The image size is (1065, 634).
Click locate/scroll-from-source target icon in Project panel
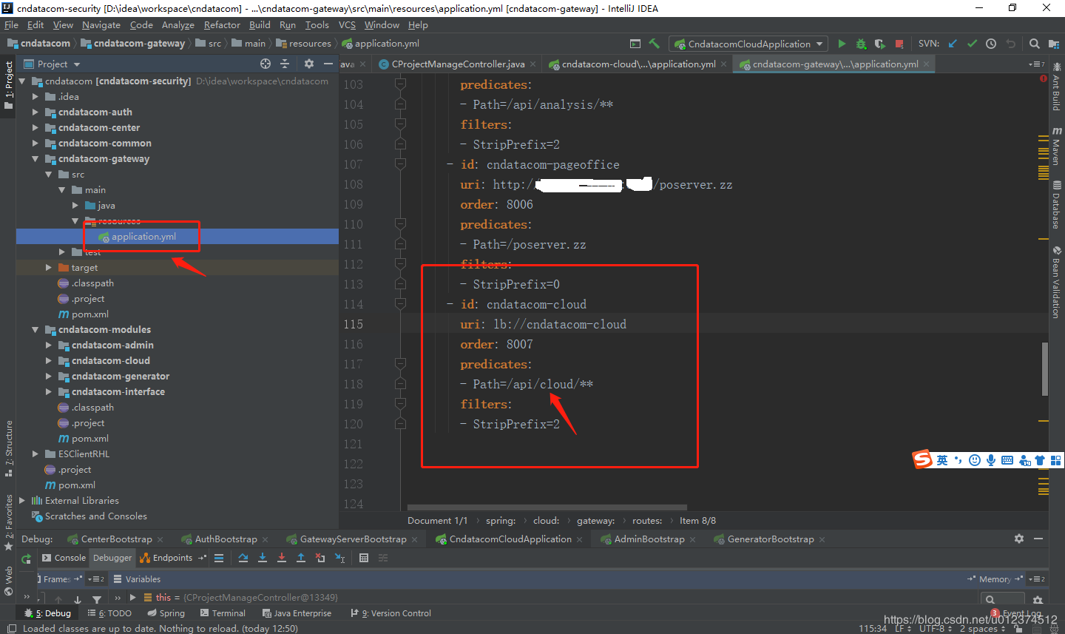[266, 64]
